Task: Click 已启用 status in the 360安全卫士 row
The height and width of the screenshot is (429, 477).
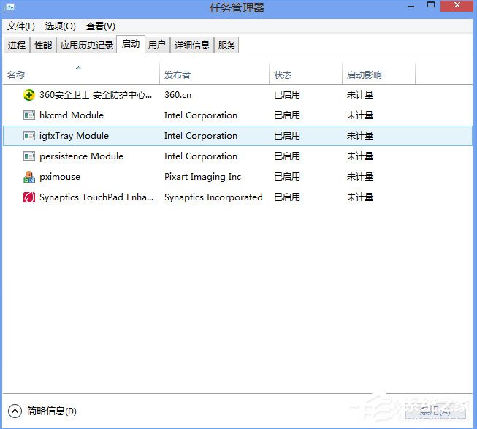Action: (x=287, y=95)
